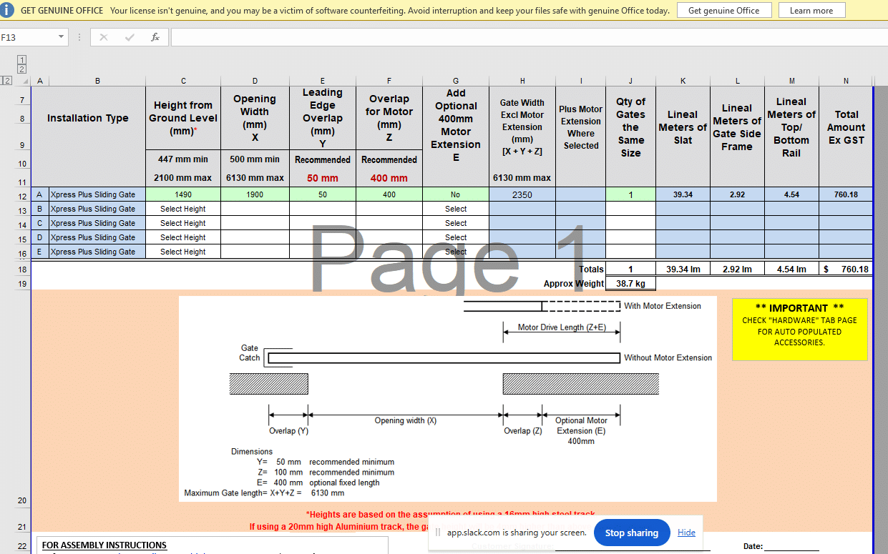
Task: Select column N header
Action: coord(846,81)
